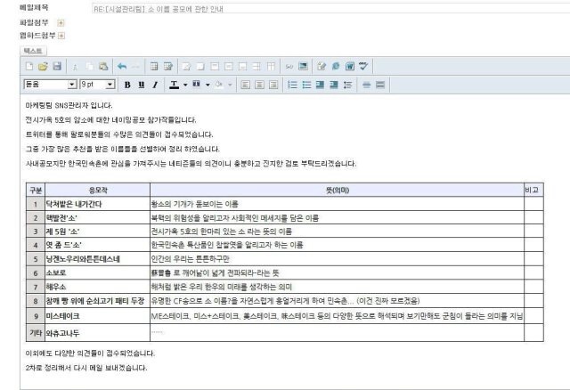
Task: Toggle italic formatting
Action: click(x=154, y=85)
